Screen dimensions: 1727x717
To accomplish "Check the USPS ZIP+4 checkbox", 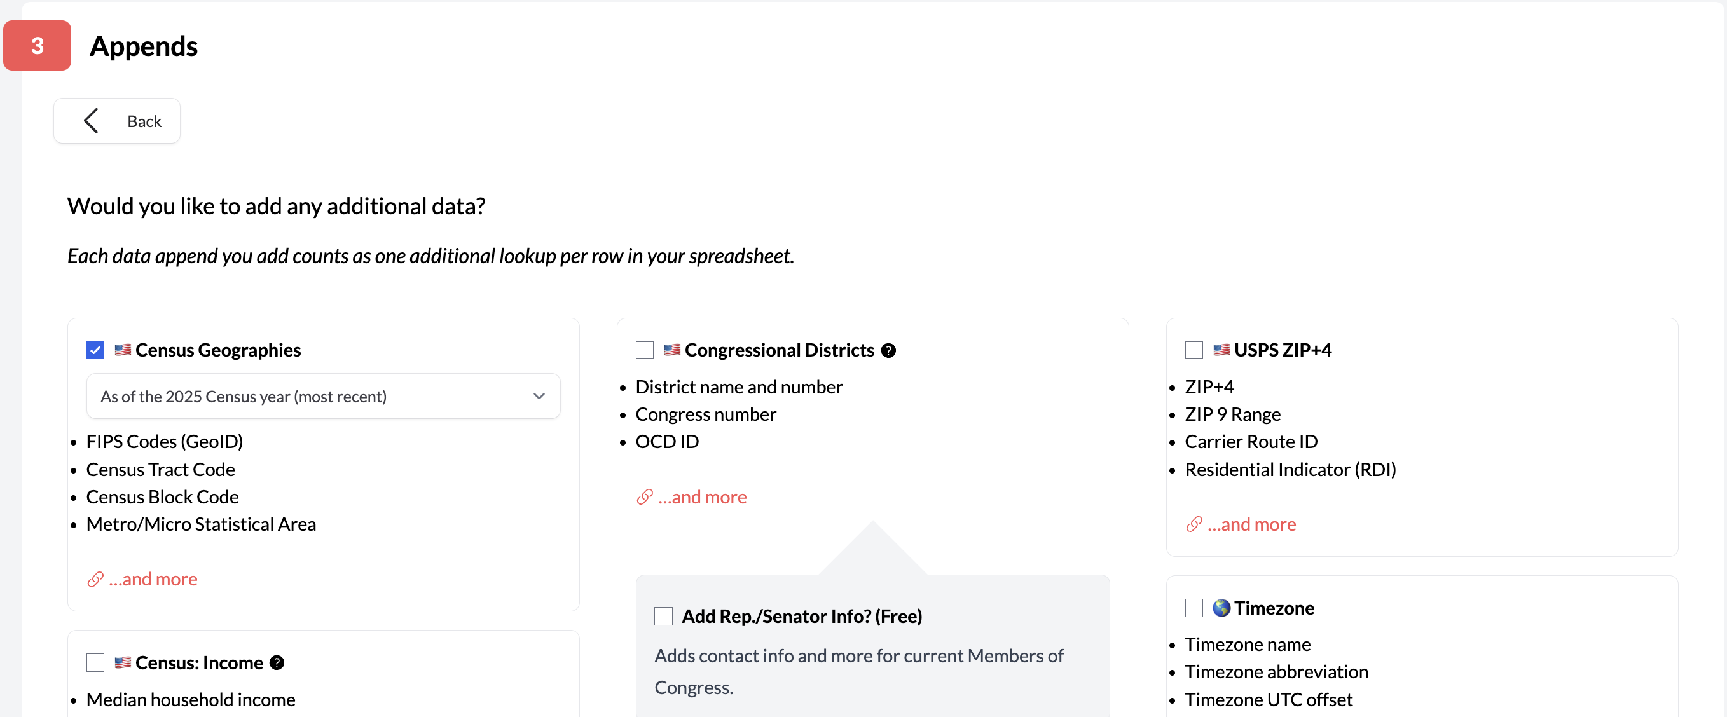I will tap(1194, 350).
